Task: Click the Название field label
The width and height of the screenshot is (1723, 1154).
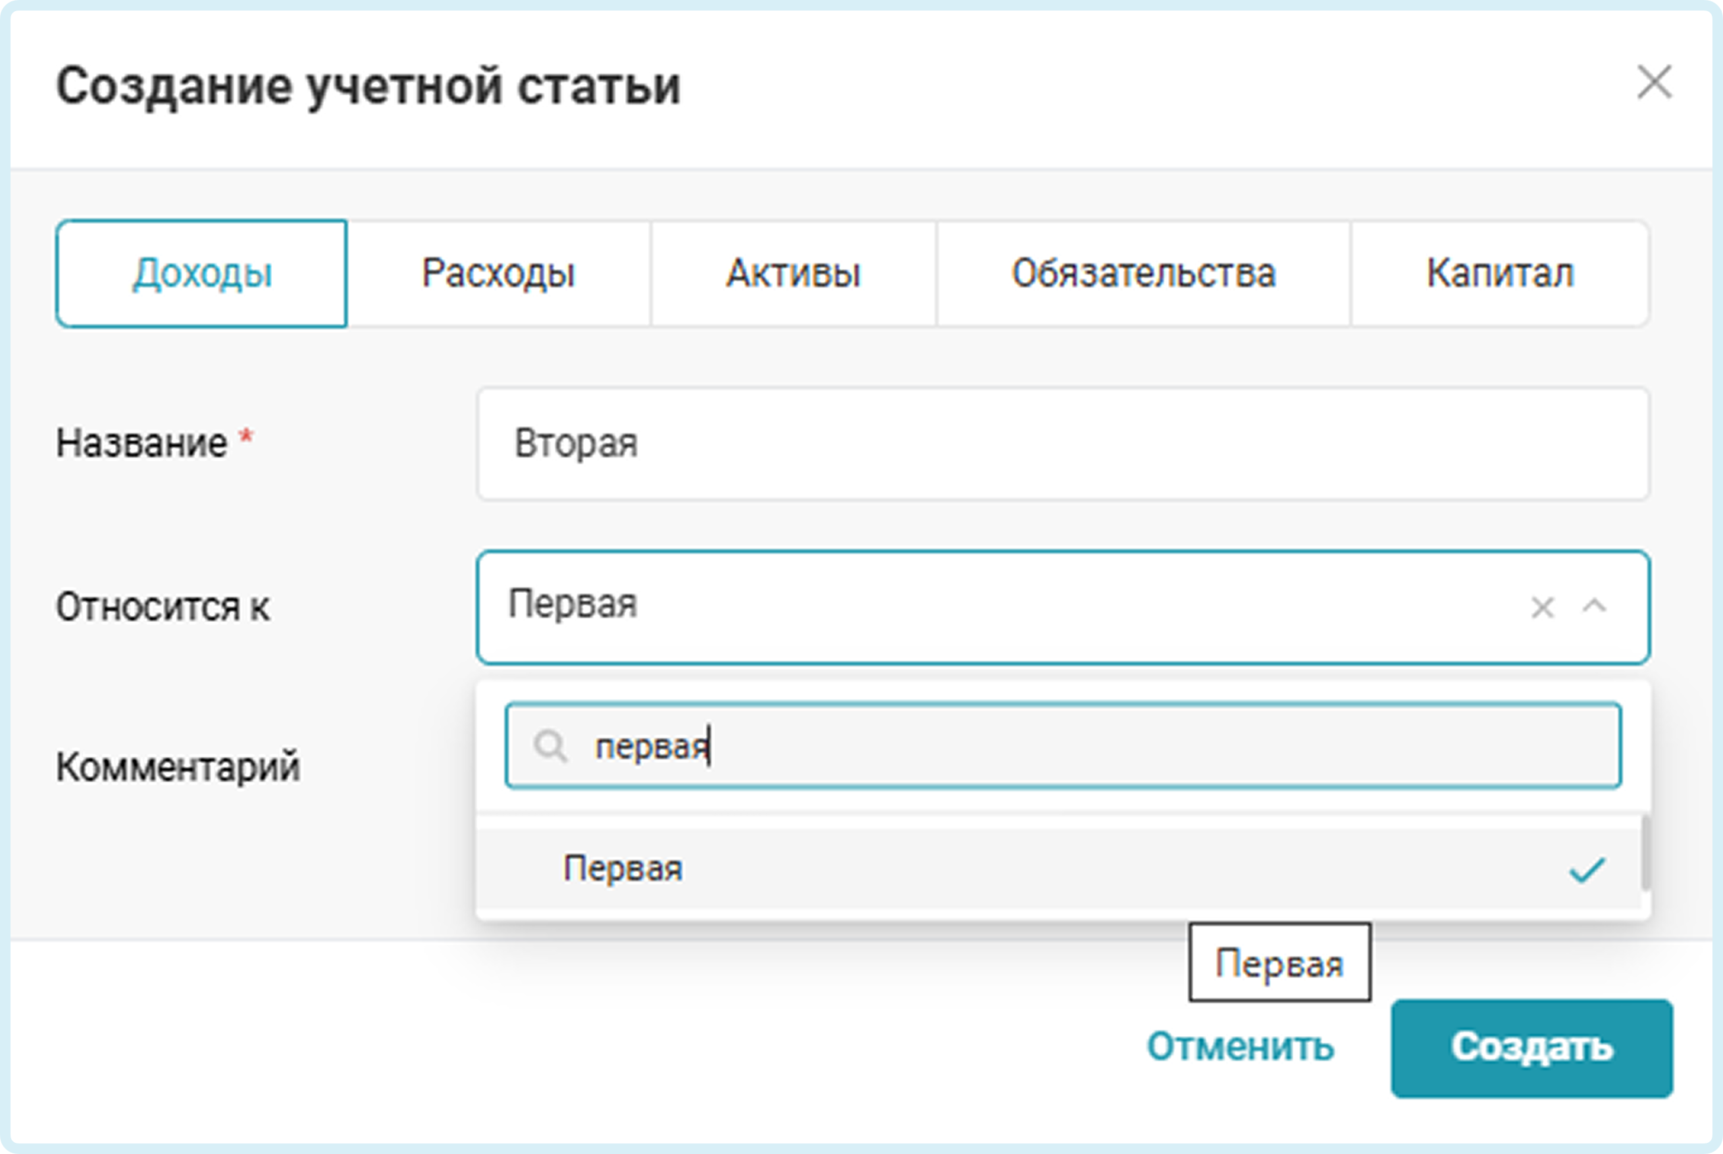Action: pos(142,444)
